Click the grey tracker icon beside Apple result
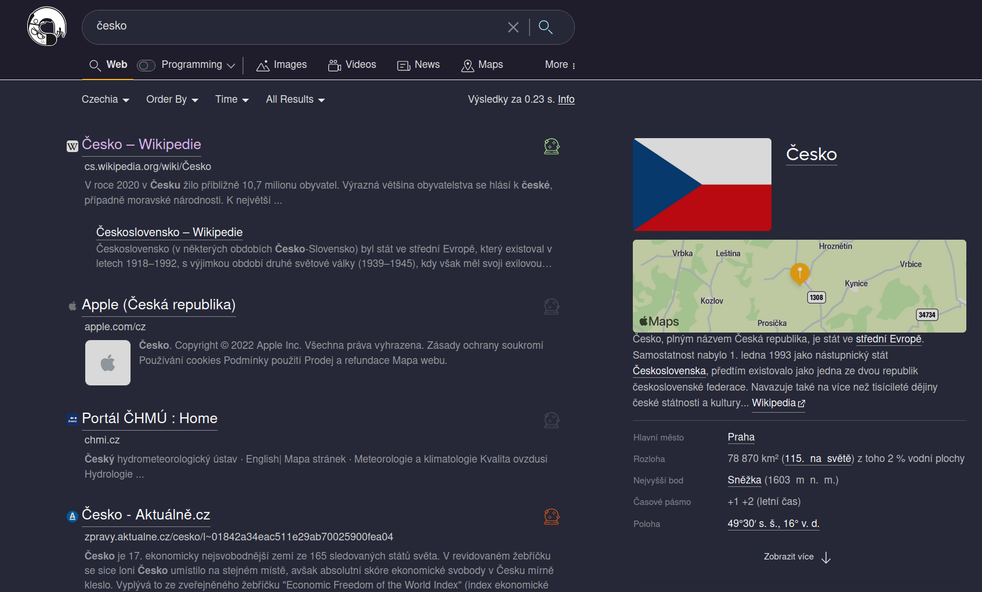The height and width of the screenshot is (592, 982). [x=551, y=306]
